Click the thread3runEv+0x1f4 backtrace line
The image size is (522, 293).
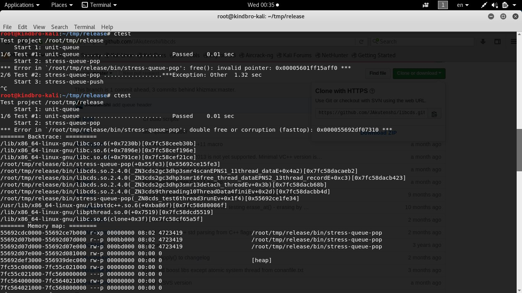point(150,198)
